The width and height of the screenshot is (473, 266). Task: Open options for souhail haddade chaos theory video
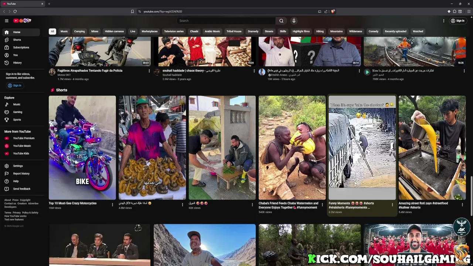click(254, 71)
